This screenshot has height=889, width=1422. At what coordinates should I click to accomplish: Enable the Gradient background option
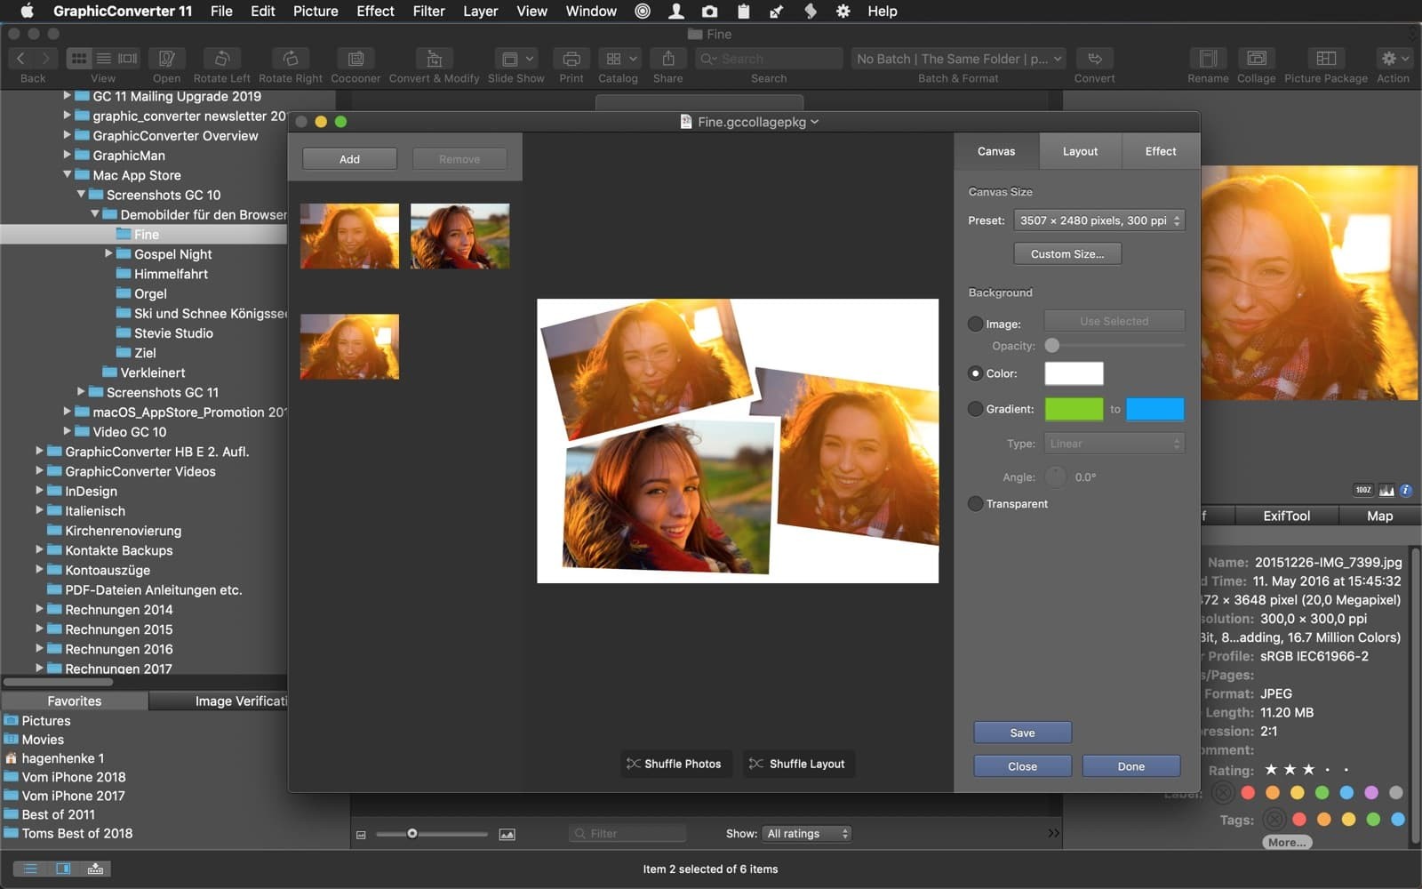click(x=976, y=409)
